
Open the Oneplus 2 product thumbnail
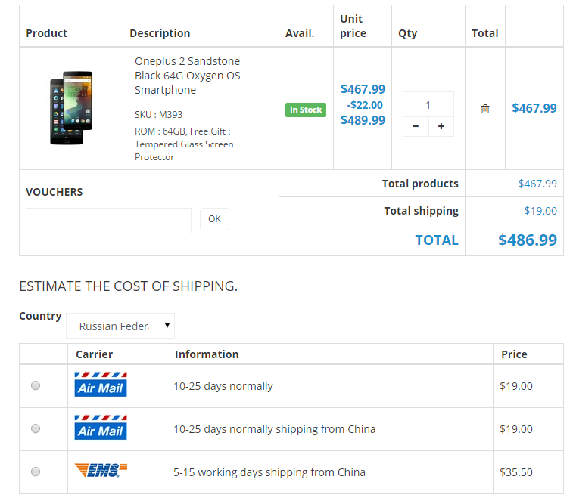tap(71, 108)
